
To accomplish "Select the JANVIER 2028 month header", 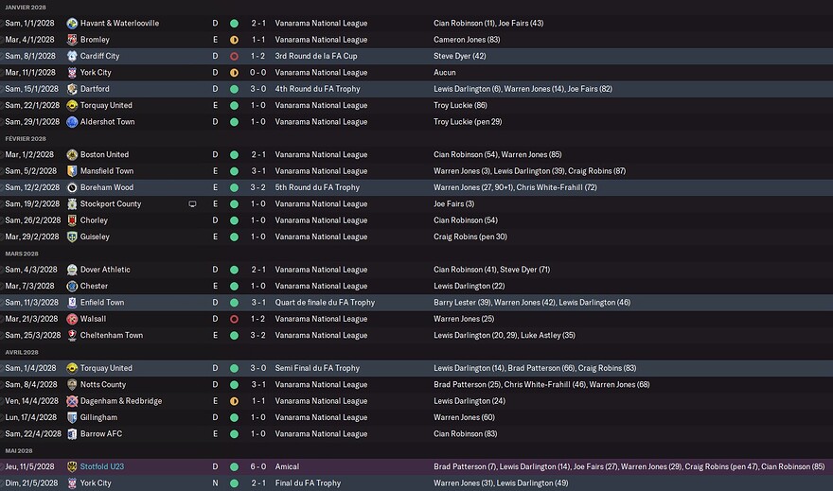I will coord(26,8).
